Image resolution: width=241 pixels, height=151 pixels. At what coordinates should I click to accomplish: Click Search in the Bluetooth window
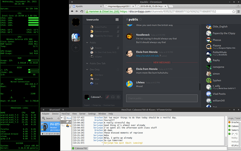48,118
